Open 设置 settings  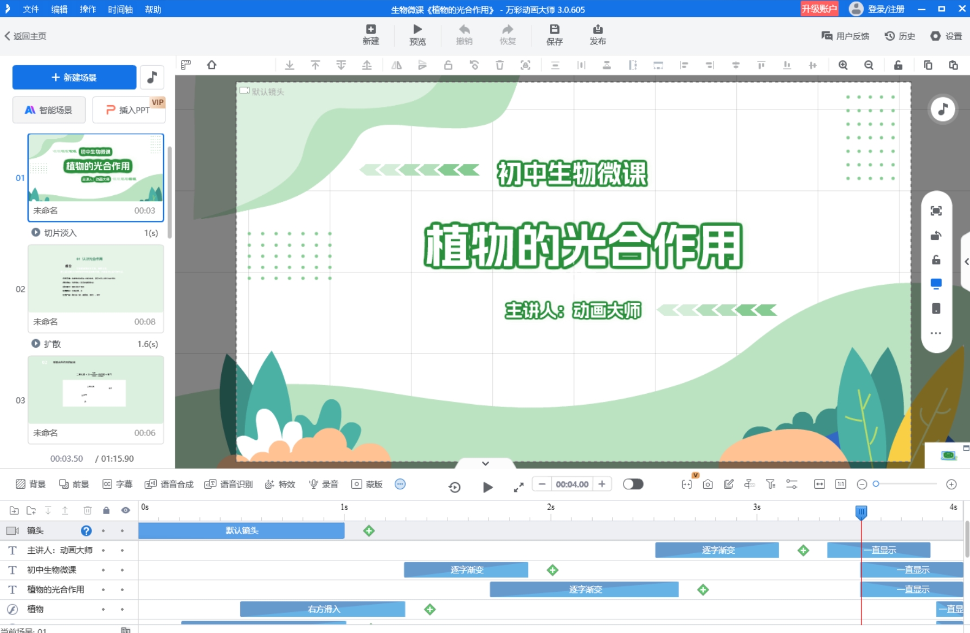click(x=946, y=36)
